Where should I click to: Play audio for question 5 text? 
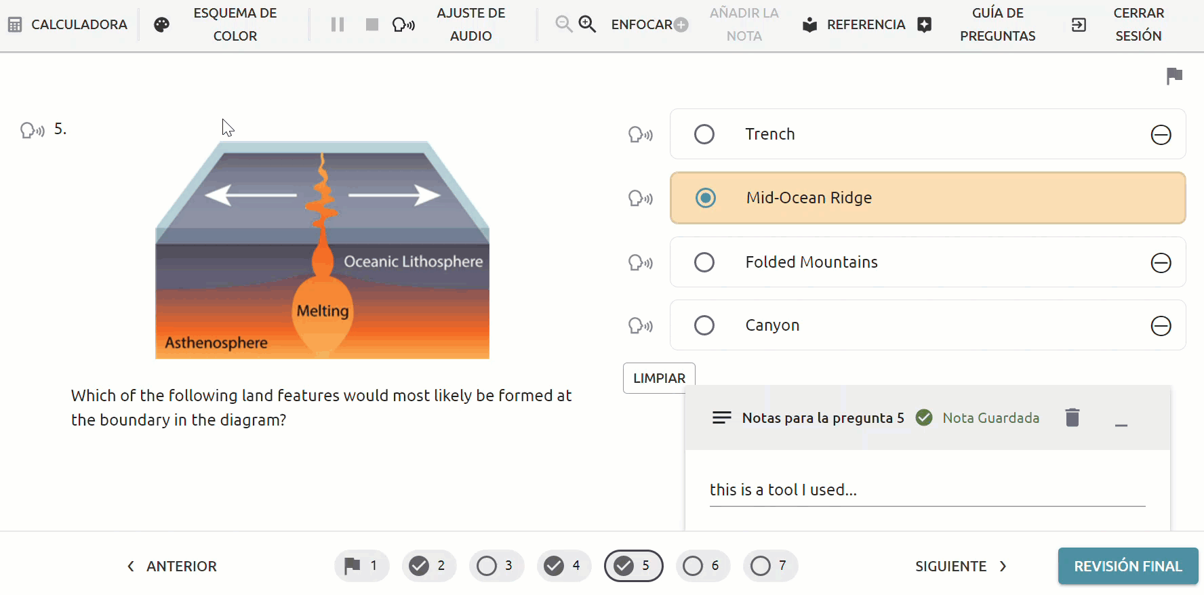pos(32,129)
